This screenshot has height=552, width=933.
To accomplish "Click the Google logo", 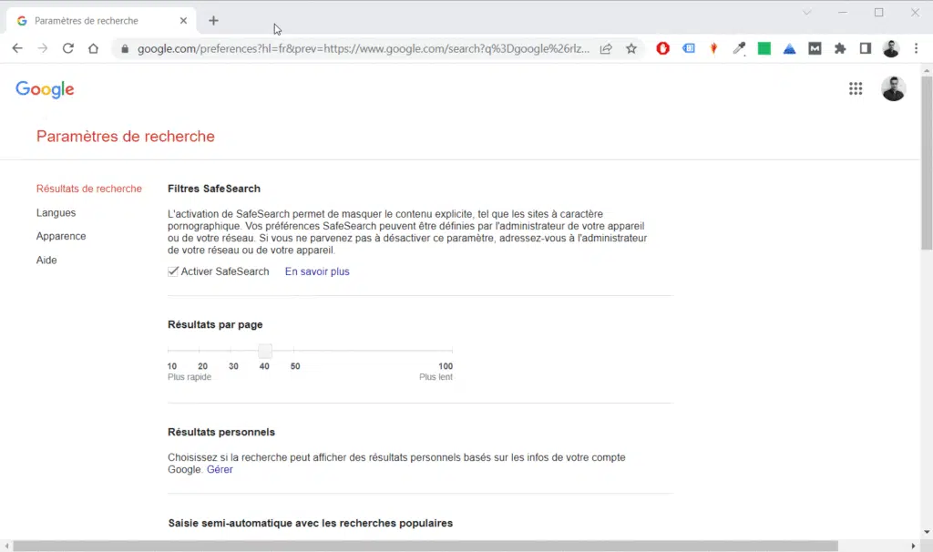I will [45, 89].
